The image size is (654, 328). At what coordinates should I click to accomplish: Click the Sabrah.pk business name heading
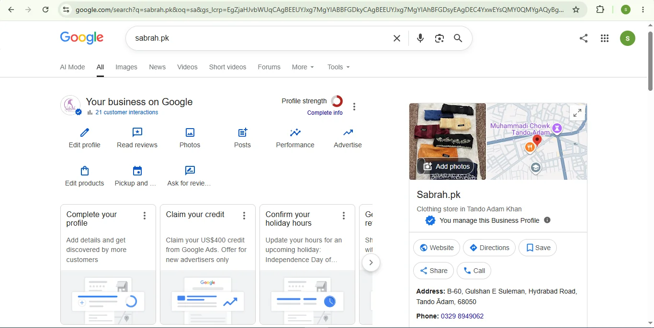tap(439, 195)
